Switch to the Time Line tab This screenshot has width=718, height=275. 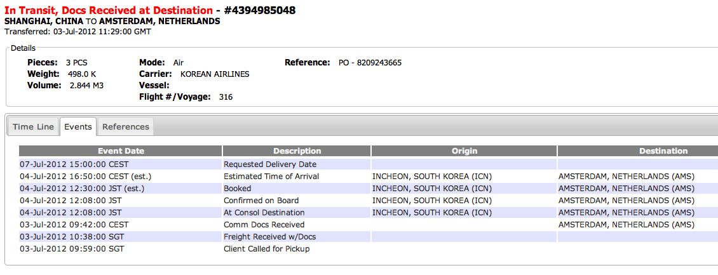34,127
